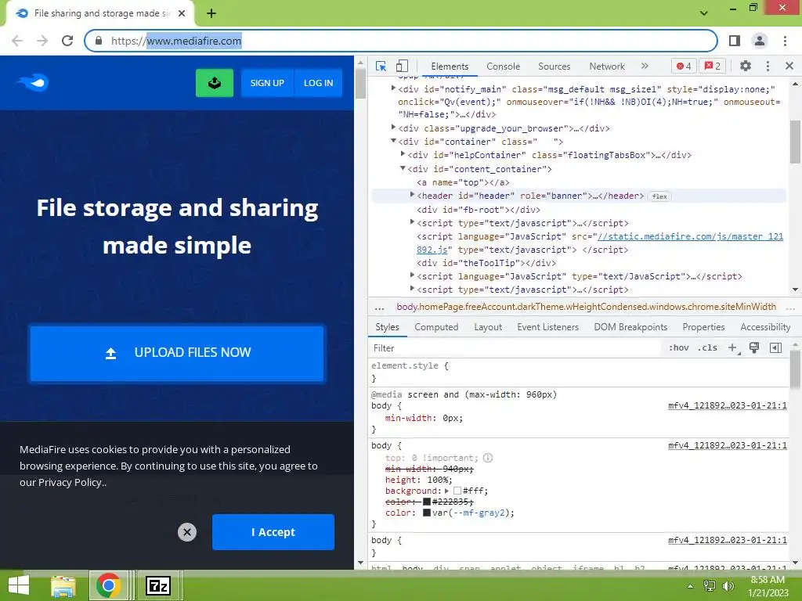Click the SIGN UP button
The width and height of the screenshot is (802, 601).
[x=267, y=83]
